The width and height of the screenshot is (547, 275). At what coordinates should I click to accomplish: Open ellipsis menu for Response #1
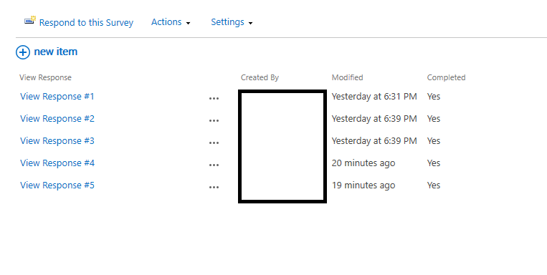[x=214, y=98]
